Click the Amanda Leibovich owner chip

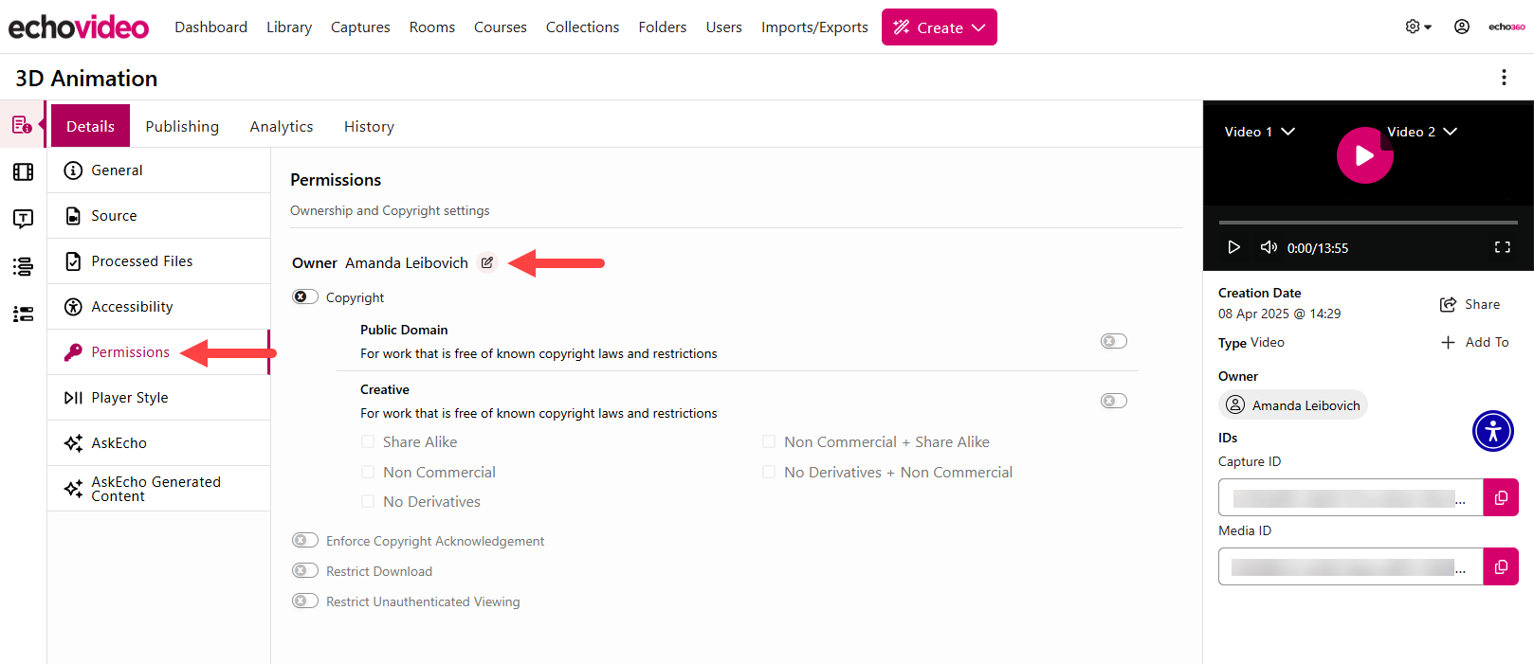coord(1293,404)
